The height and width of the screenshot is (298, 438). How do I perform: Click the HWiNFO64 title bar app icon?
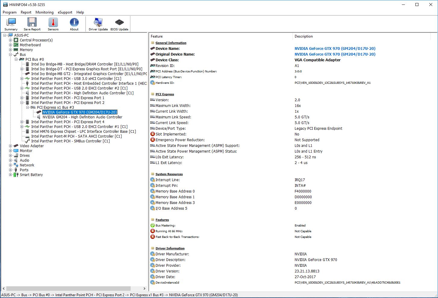click(x=5, y=5)
